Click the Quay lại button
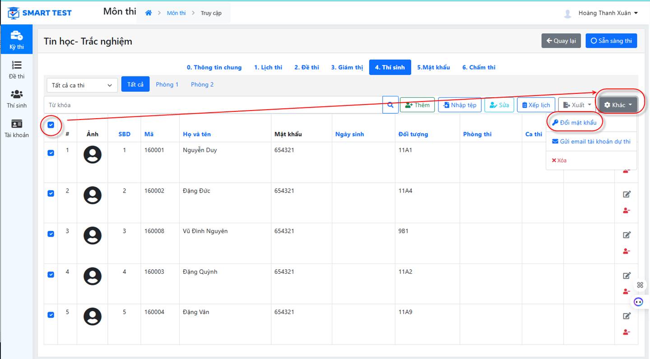 tap(561, 41)
